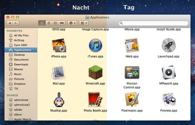Open Desktop in the sidebar
Image resolution: width=195 pixels, height=125 pixels.
pyautogui.click(x=21, y=55)
